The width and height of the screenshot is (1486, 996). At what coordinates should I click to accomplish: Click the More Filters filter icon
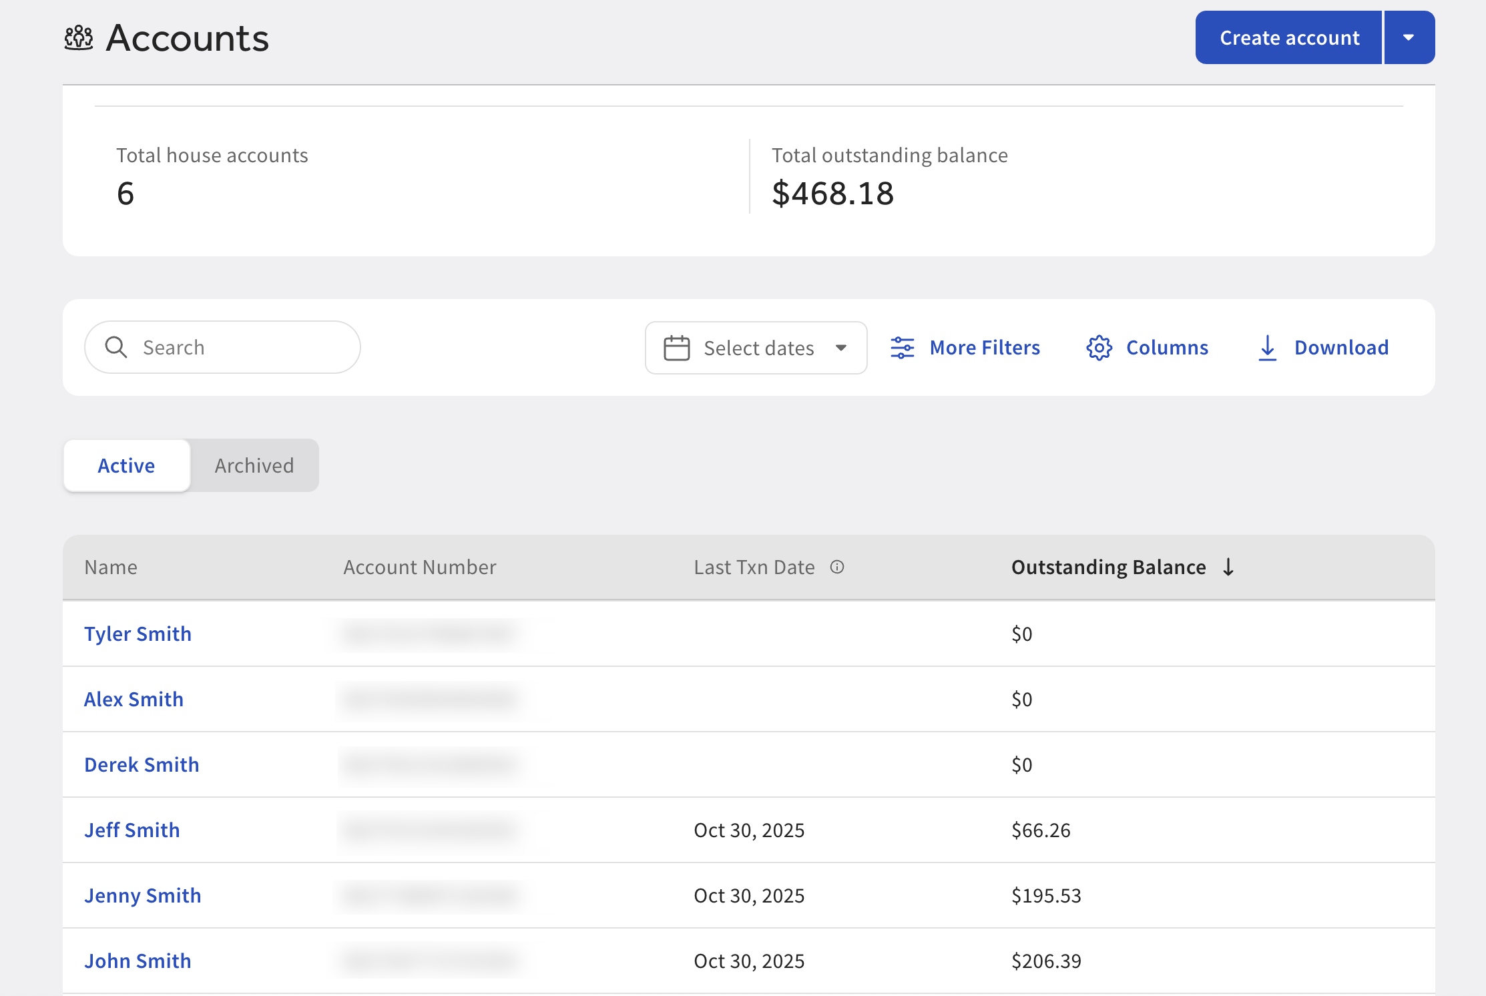[903, 347]
